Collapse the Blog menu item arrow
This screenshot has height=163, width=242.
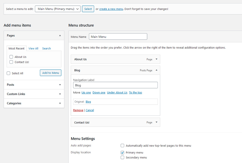(x=157, y=70)
